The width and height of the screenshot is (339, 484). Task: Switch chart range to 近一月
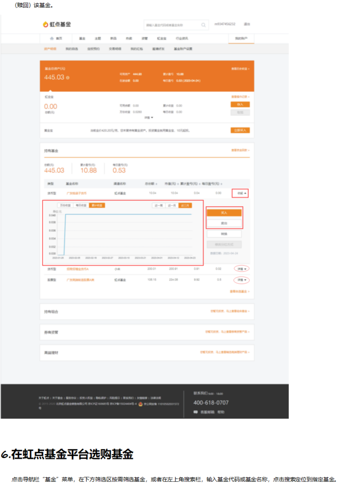point(172,205)
